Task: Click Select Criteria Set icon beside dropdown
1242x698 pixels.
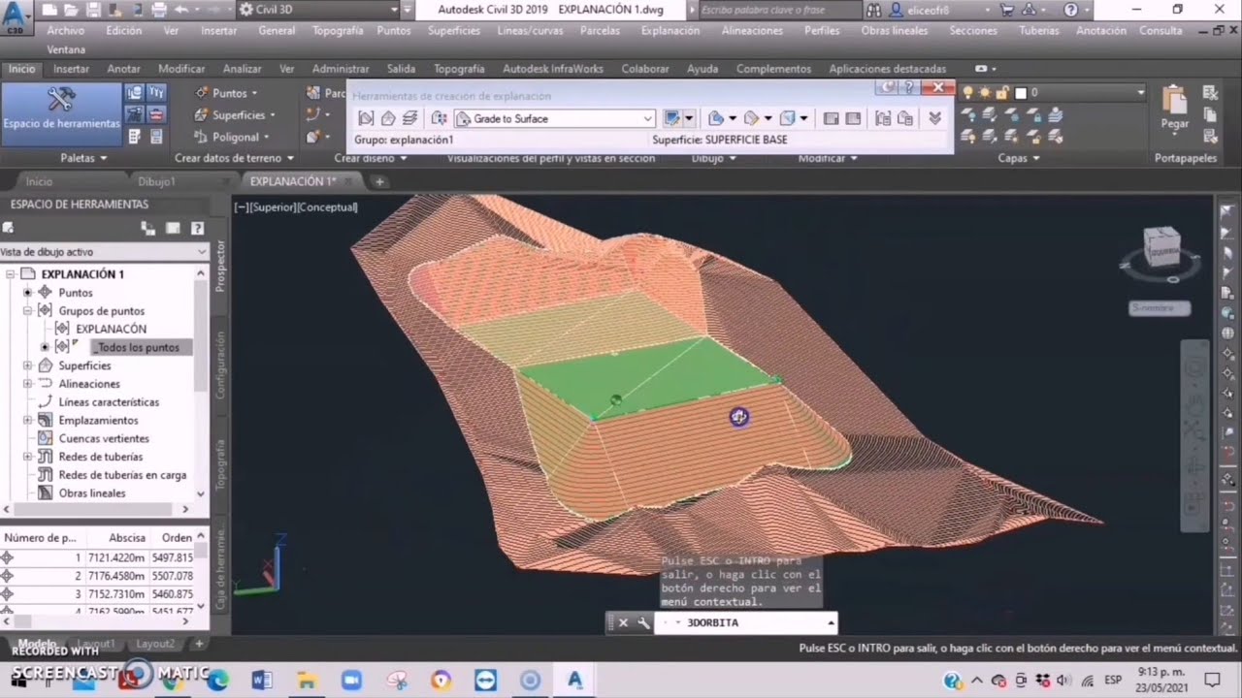Action: click(x=439, y=118)
